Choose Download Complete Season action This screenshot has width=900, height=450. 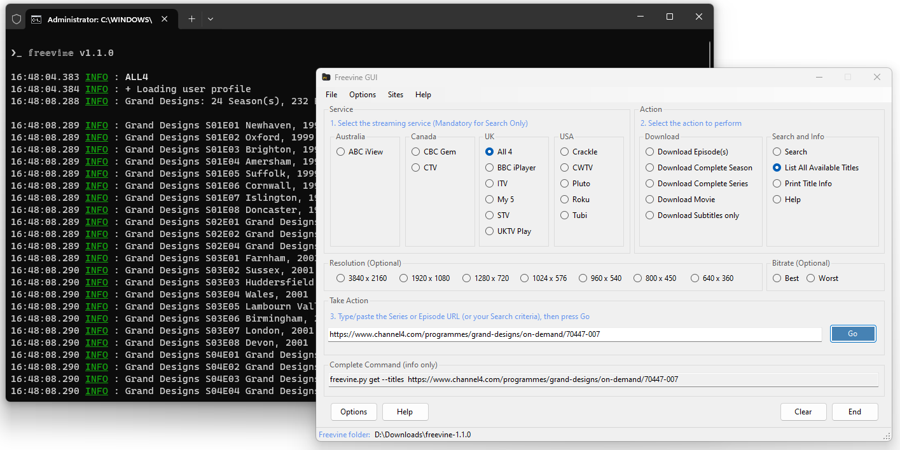649,168
